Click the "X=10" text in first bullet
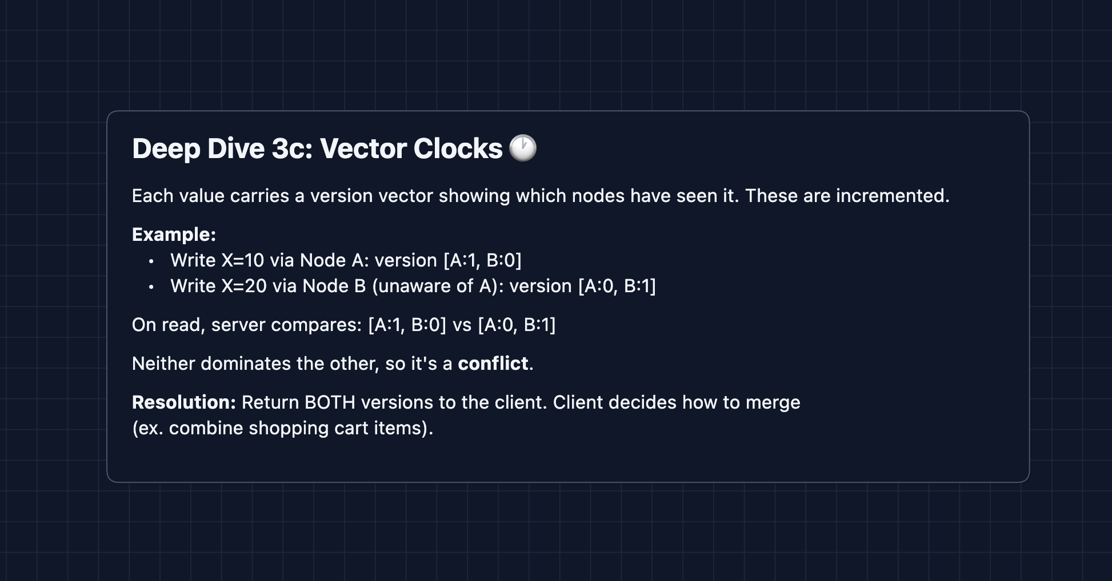The width and height of the screenshot is (1112, 581). pyautogui.click(x=242, y=260)
